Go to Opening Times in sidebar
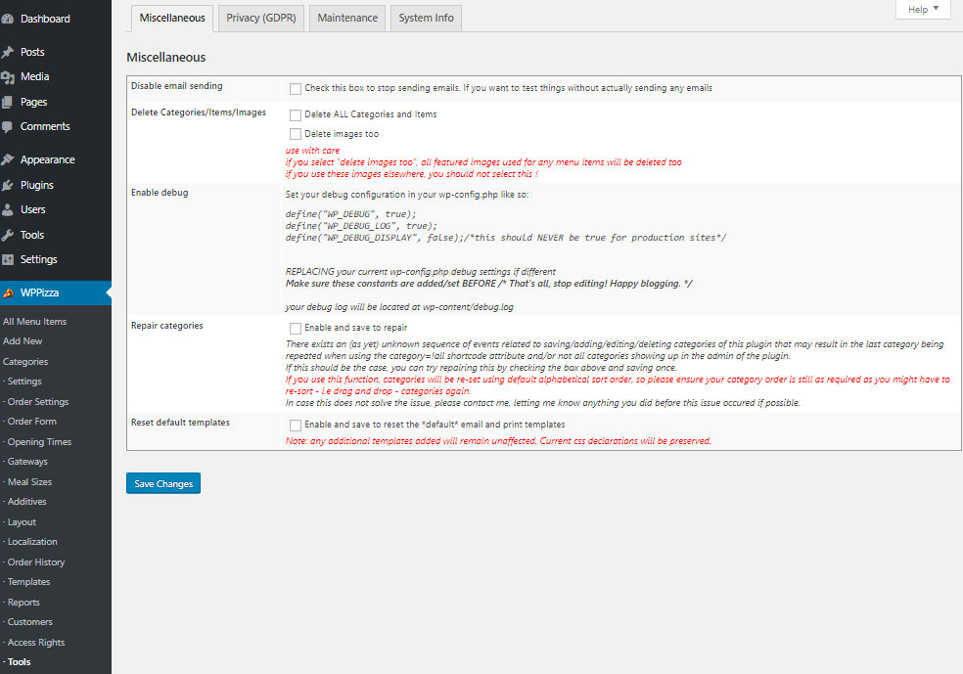Image resolution: width=963 pixels, height=674 pixels. point(39,442)
